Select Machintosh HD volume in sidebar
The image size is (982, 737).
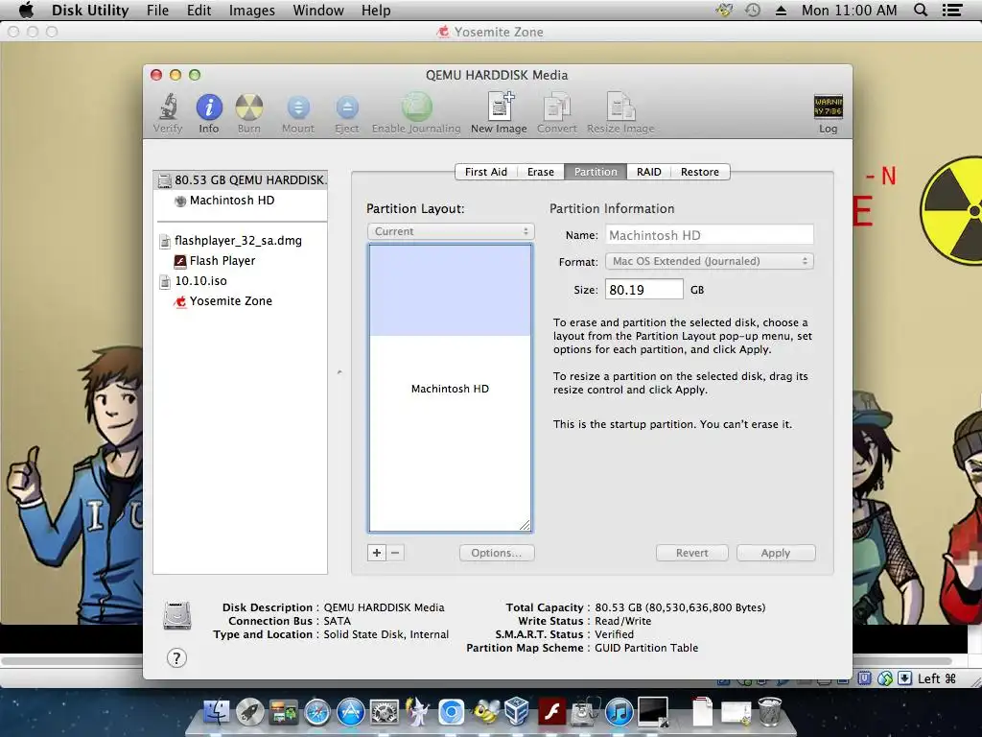pos(241,201)
